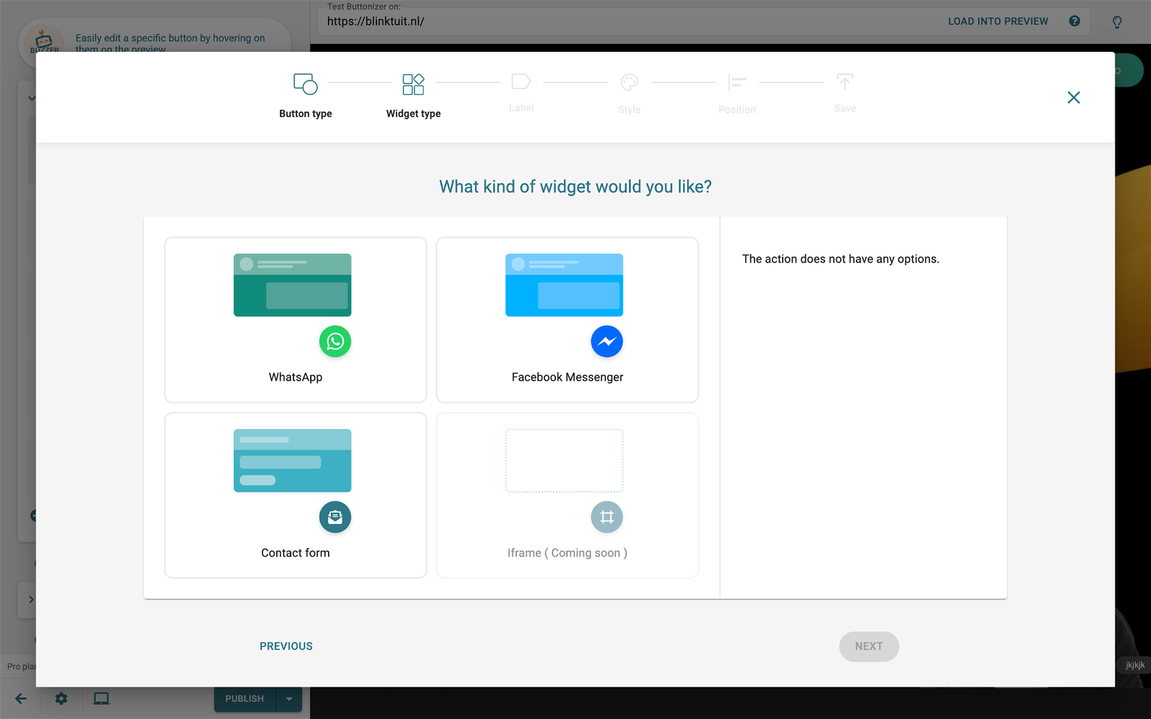Click 'The action does not have any options' text
This screenshot has height=719, width=1151.
click(x=841, y=259)
